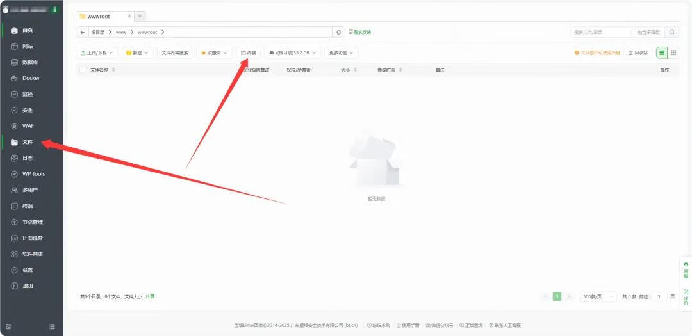
Task: Click www in breadcrumb path
Action: 121,32
